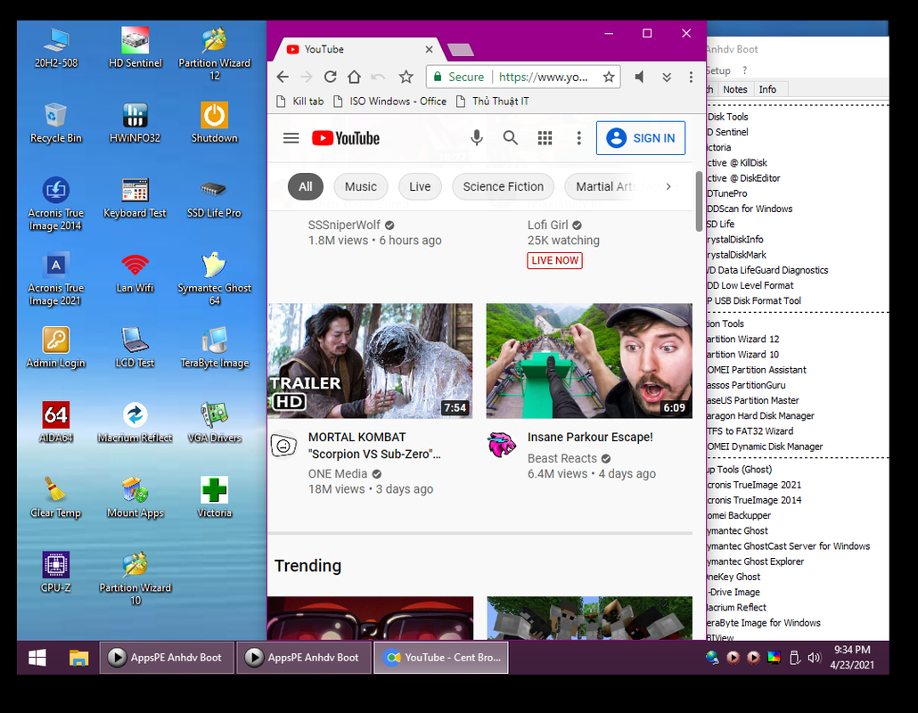Click the Shutdown desktop icon

tap(214, 123)
